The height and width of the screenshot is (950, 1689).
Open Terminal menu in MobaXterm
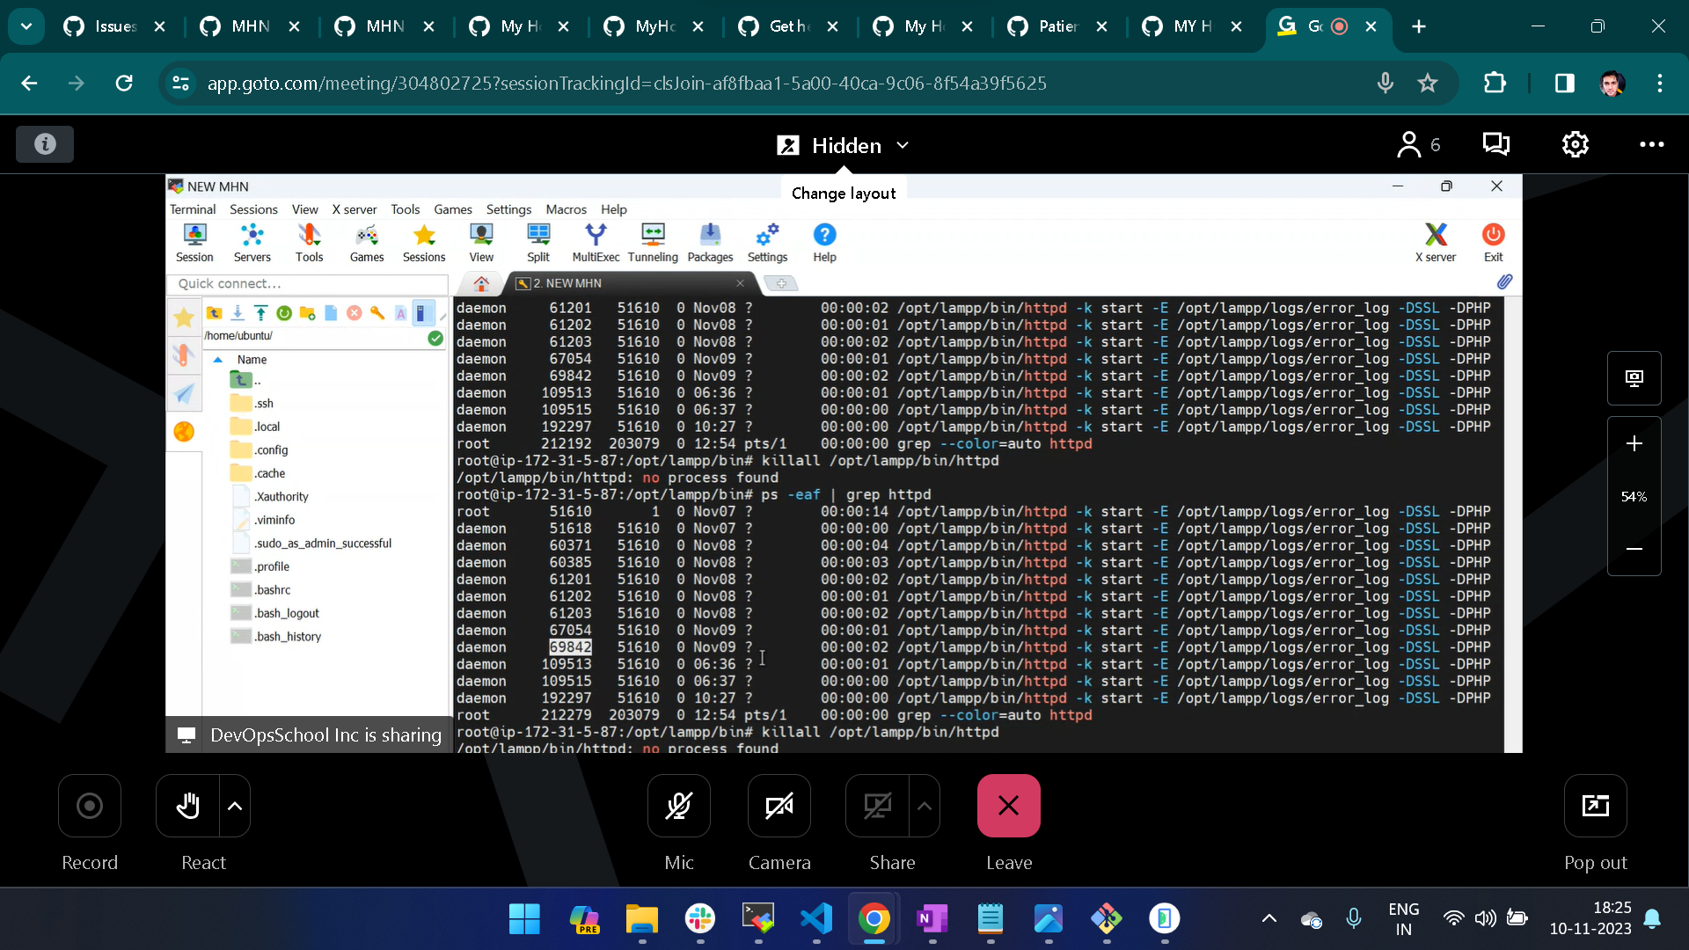pos(193,209)
